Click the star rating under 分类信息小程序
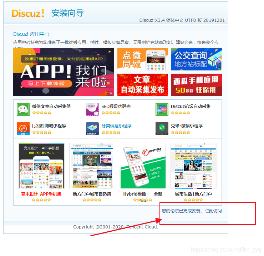 (111, 132)
